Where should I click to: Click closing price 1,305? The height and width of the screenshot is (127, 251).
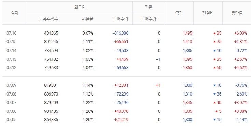tap(188, 111)
